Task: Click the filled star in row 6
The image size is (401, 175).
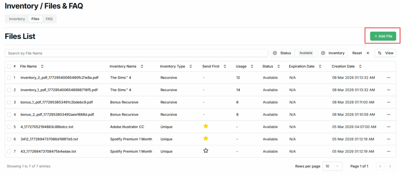Action: point(206,139)
